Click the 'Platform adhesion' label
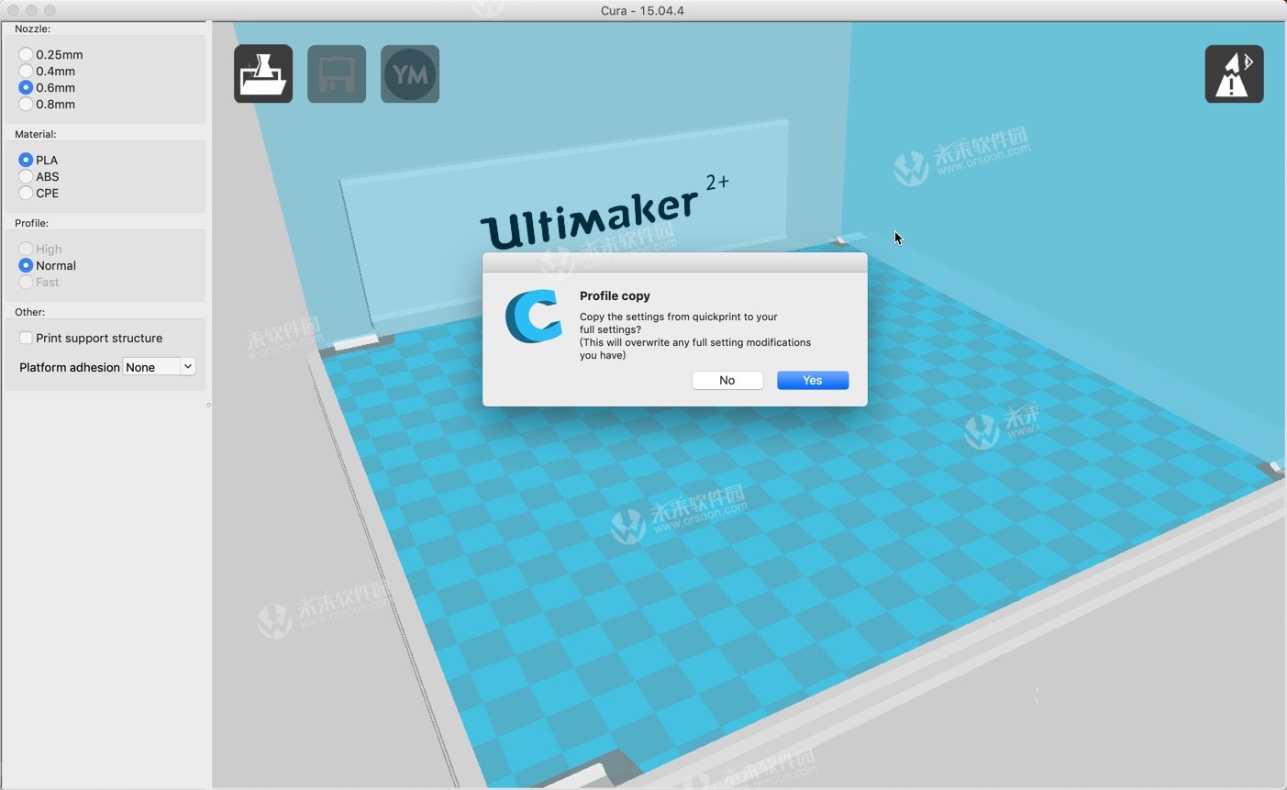Image resolution: width=1287 pixels, height=790 pixels. (x=70, y=367)
